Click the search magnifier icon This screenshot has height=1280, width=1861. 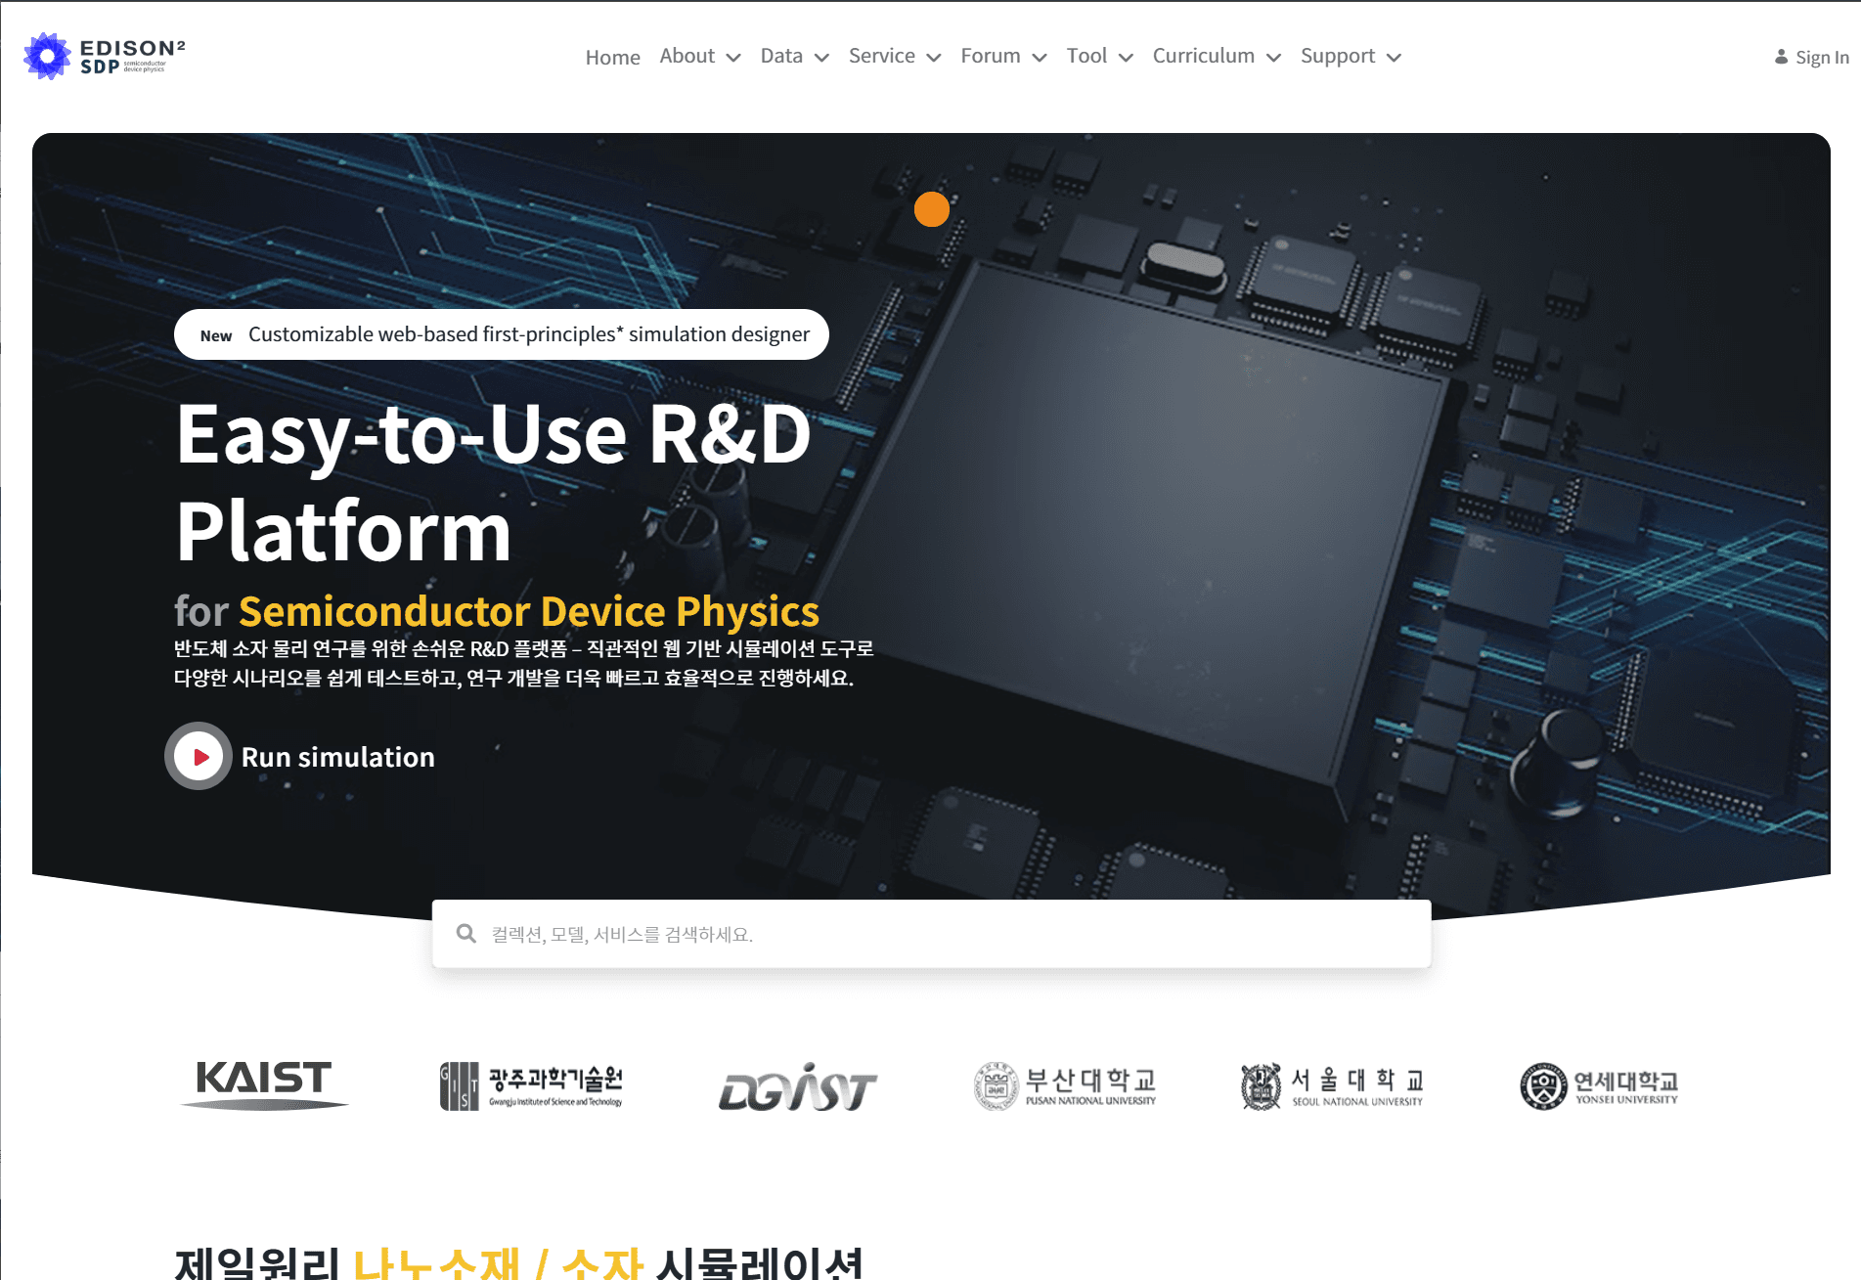click(x=466, y=934)
